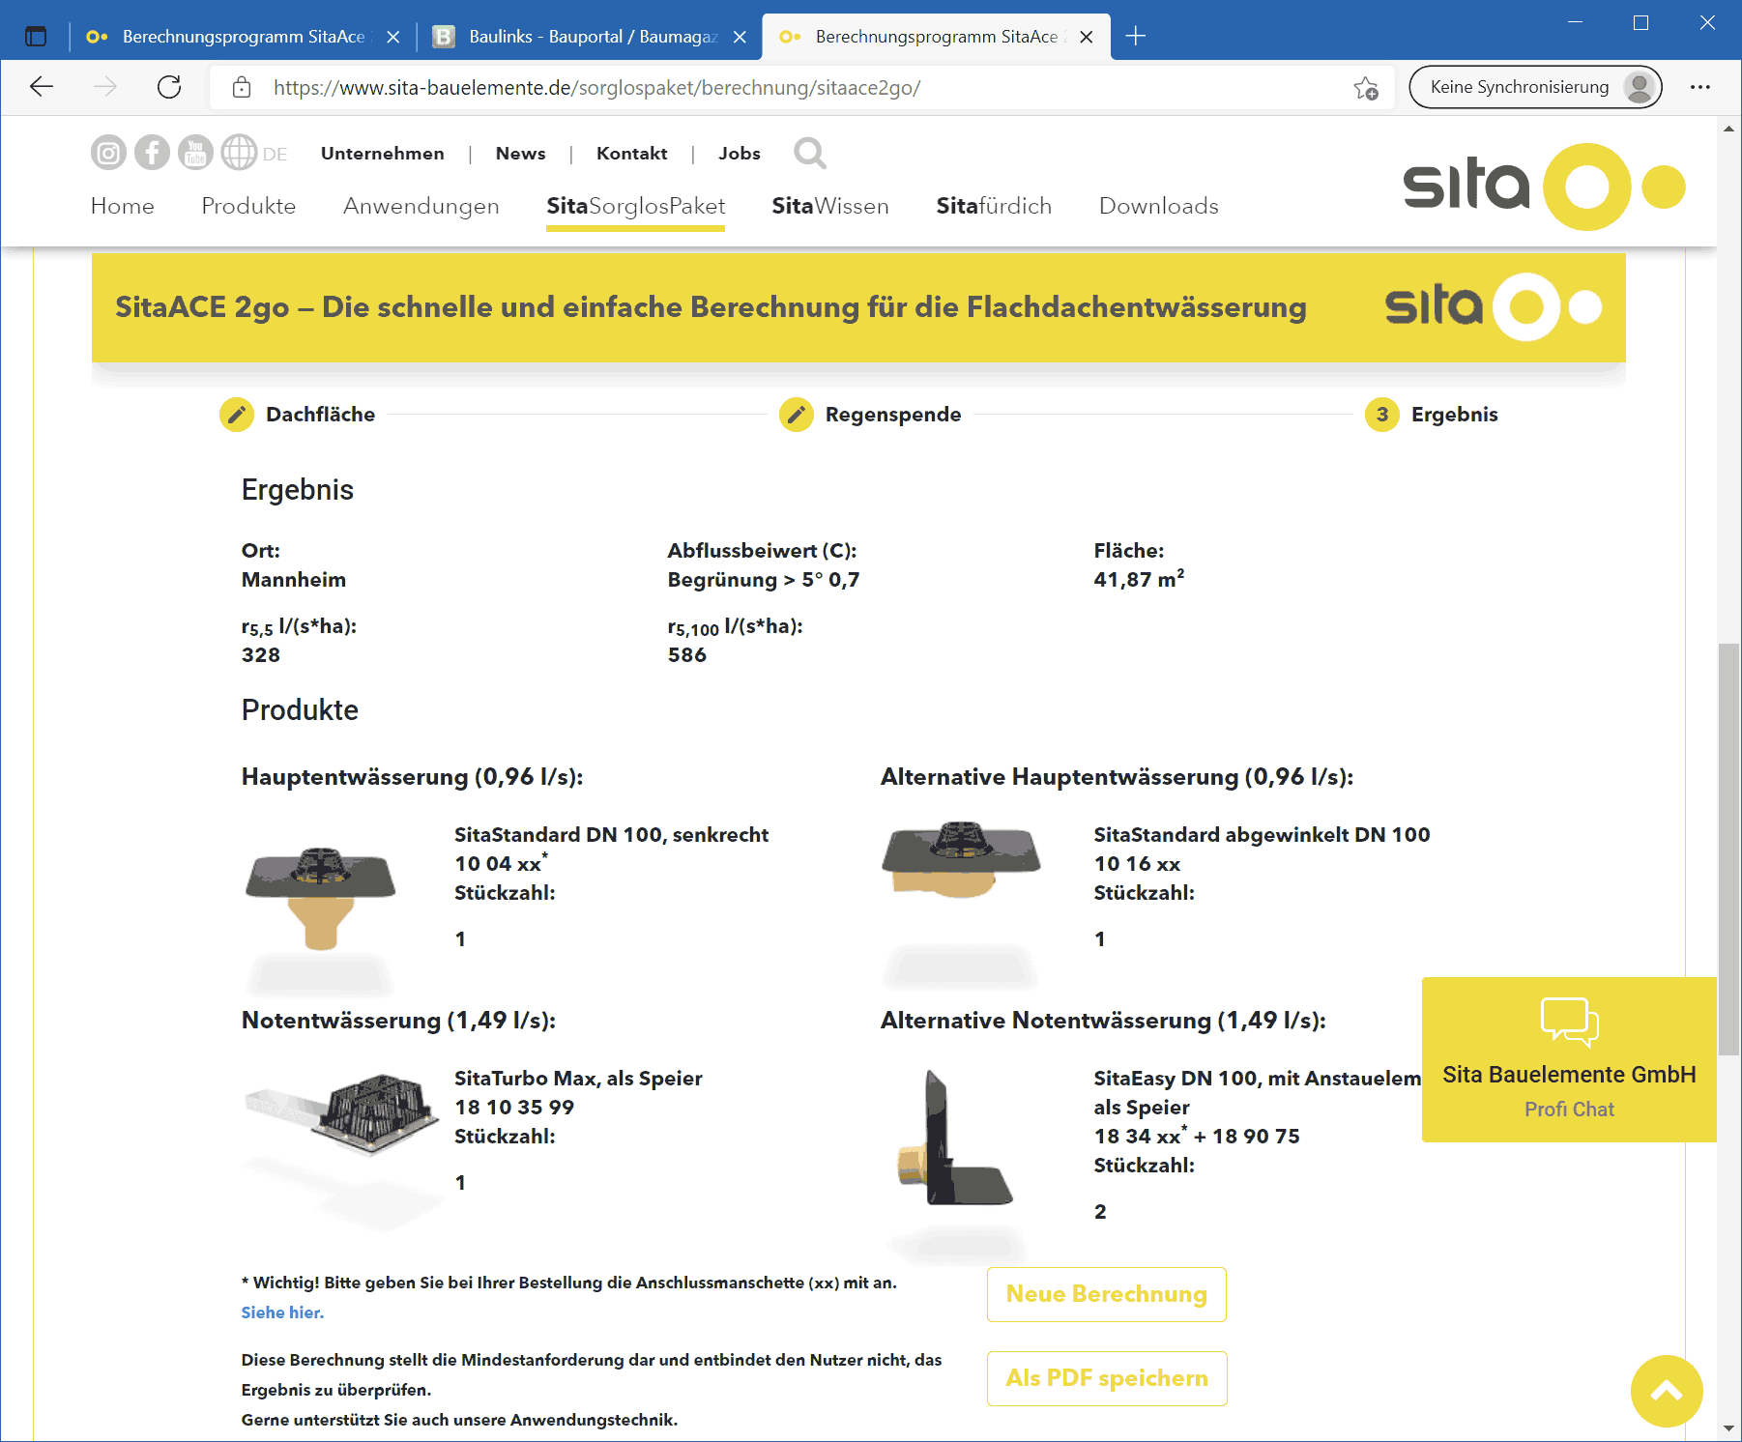The height and width of the screenshot is (1442, 1742).
Task: Switch to first Berechnungsprogramm SitaAce tab
Action: tap(243, 37)
